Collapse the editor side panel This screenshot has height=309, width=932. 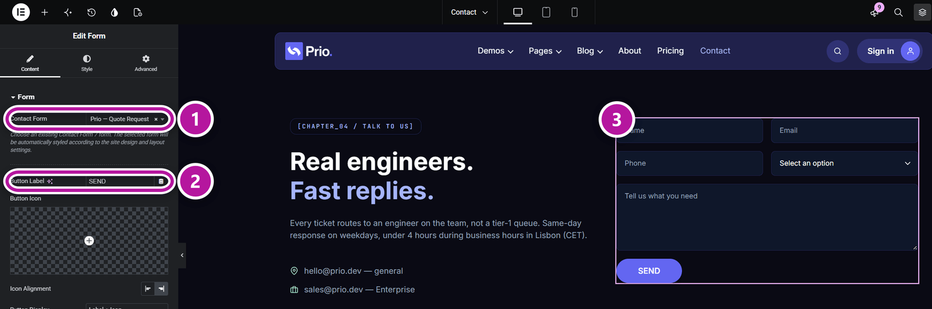coord(182,255)
